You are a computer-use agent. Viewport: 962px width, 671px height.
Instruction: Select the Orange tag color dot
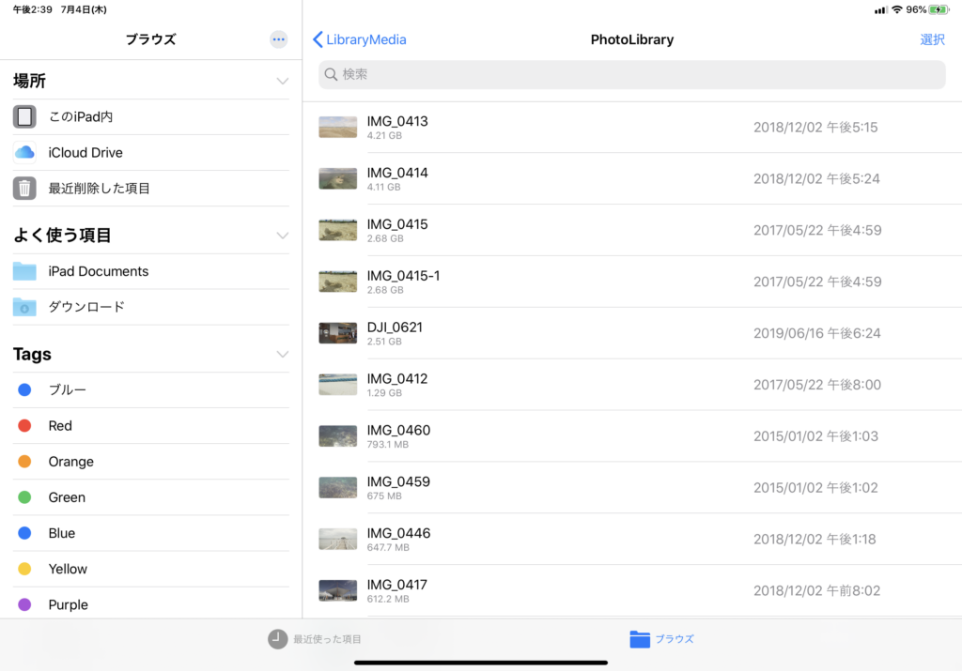click(x=24, y=462)
